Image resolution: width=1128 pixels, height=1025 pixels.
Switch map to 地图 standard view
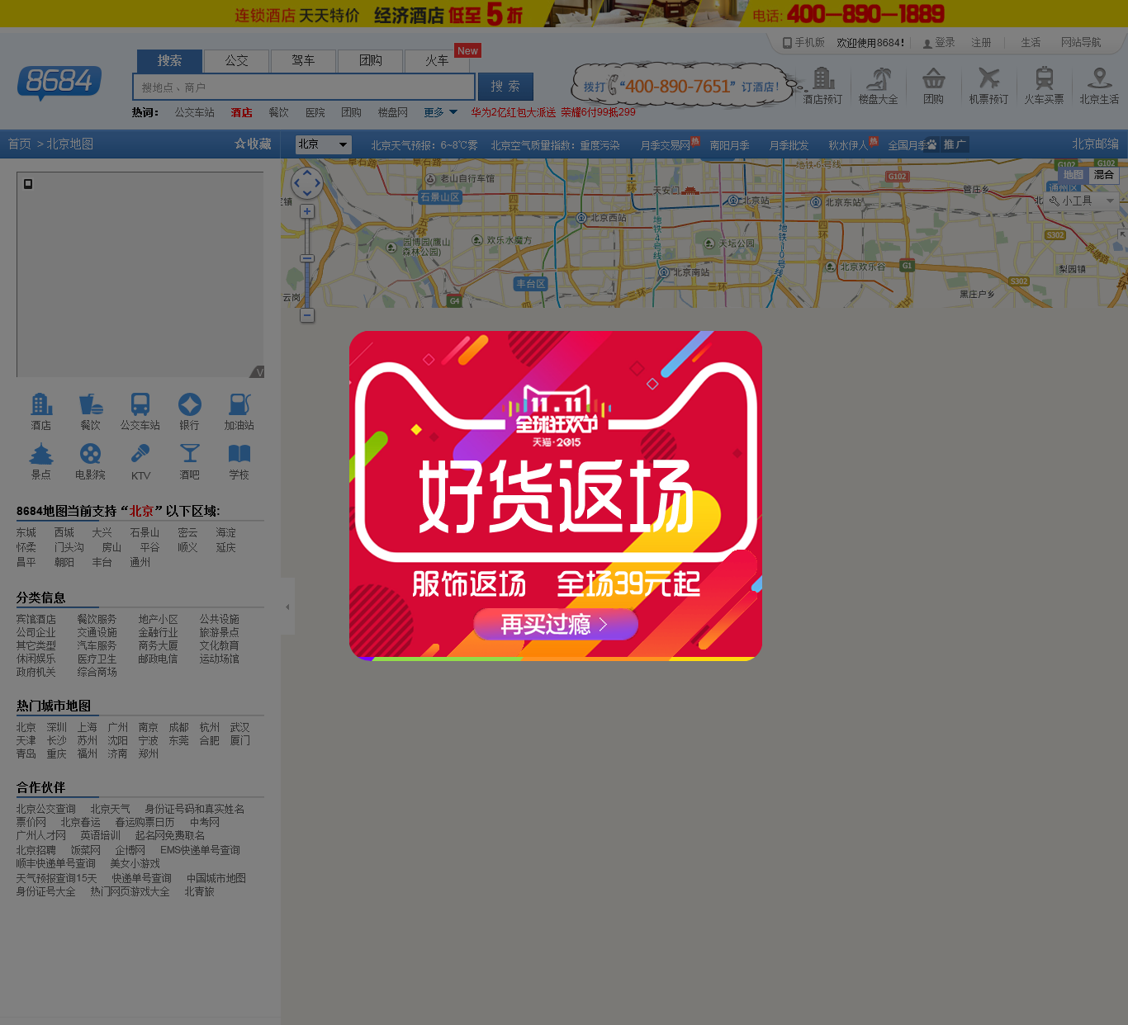coord(1073,175)
